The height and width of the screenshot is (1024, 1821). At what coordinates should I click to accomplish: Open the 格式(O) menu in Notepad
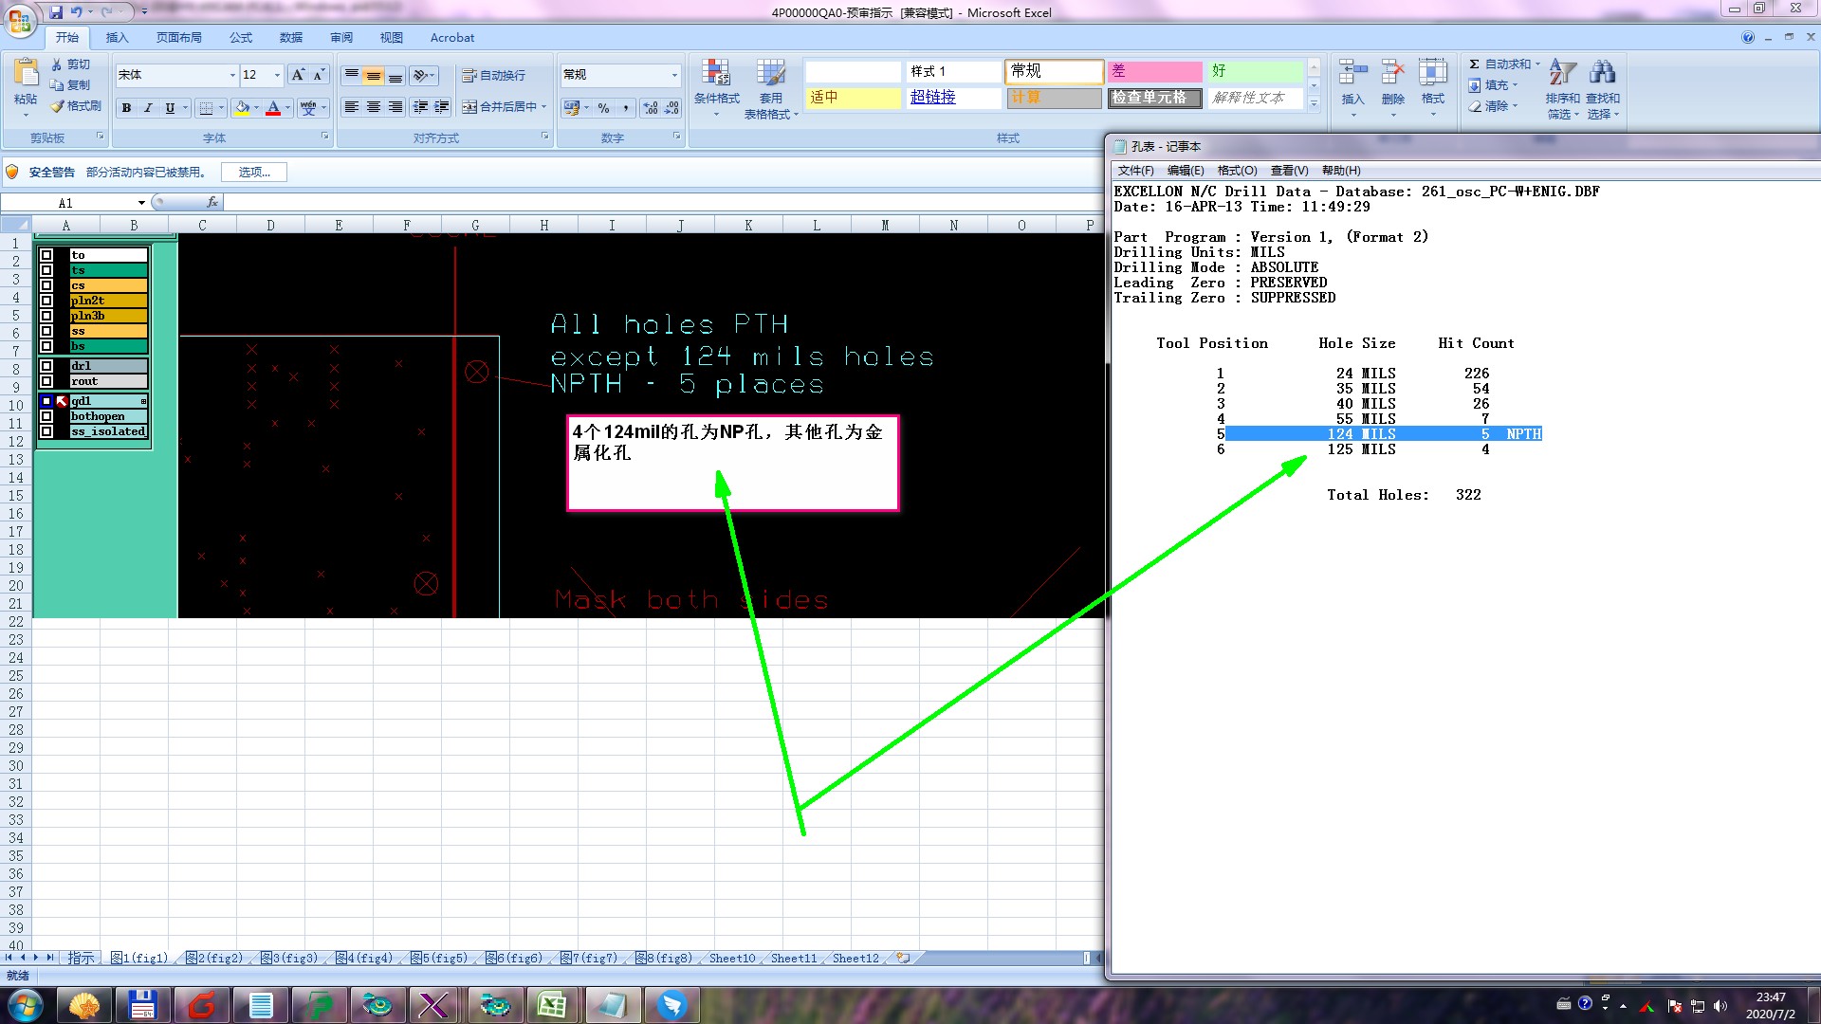(1237, 171)
